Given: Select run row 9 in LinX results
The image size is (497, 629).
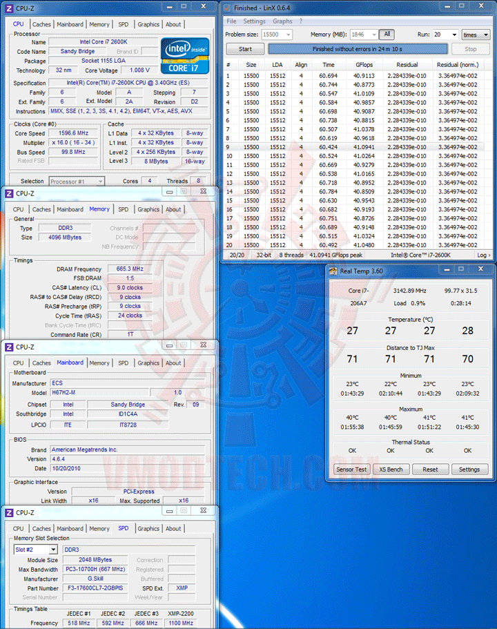Looking at the screenshot, I should (x=354, y=147).
